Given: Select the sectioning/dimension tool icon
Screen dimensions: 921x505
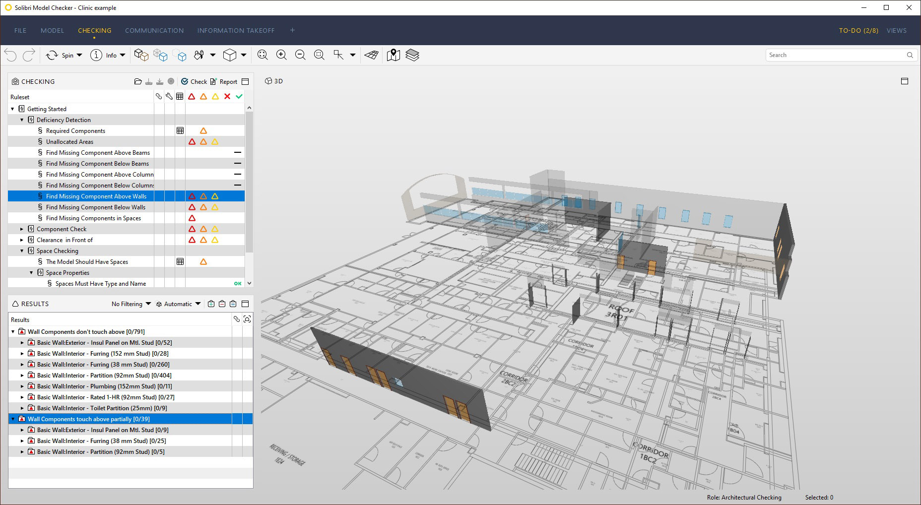Looking at the screenshot, I should tap(338, 55).
